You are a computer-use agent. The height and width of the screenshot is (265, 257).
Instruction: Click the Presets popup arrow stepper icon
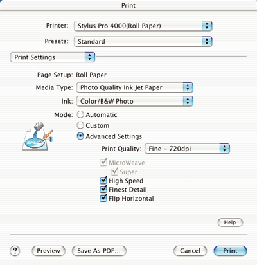coord(207,41)
